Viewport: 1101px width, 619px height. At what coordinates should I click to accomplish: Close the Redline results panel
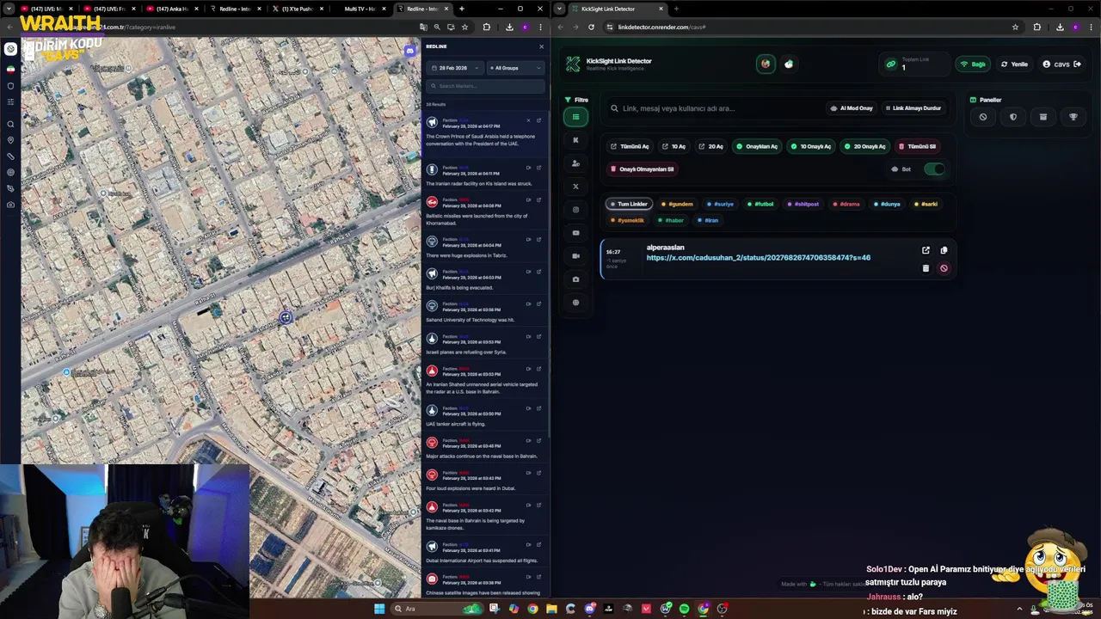pos(541,46)
